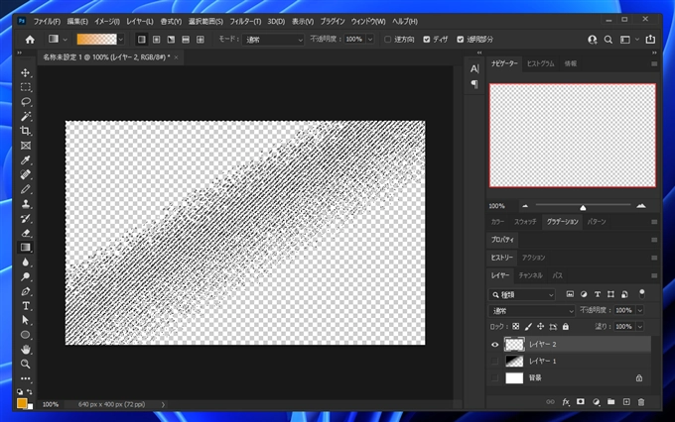675x422 pixels.
Task: Click the layer style fx icon
Action: 567,402
